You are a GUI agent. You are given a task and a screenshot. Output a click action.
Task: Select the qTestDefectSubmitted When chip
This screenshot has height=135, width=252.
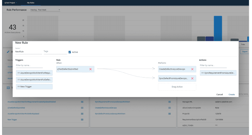(x=75, y=69)
